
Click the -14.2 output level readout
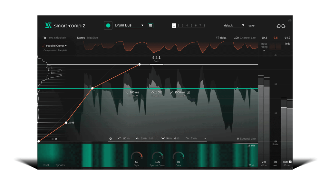(x=287, y=38)
